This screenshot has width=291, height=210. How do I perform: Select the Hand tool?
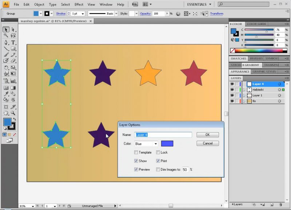(x=6, y=113)
